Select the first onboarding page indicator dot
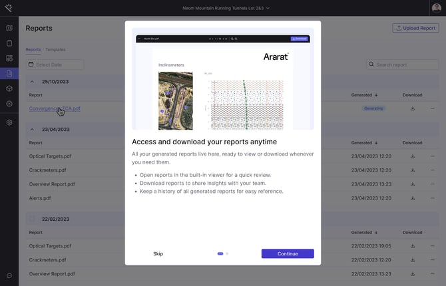446x286 pixels. (220, 253)
